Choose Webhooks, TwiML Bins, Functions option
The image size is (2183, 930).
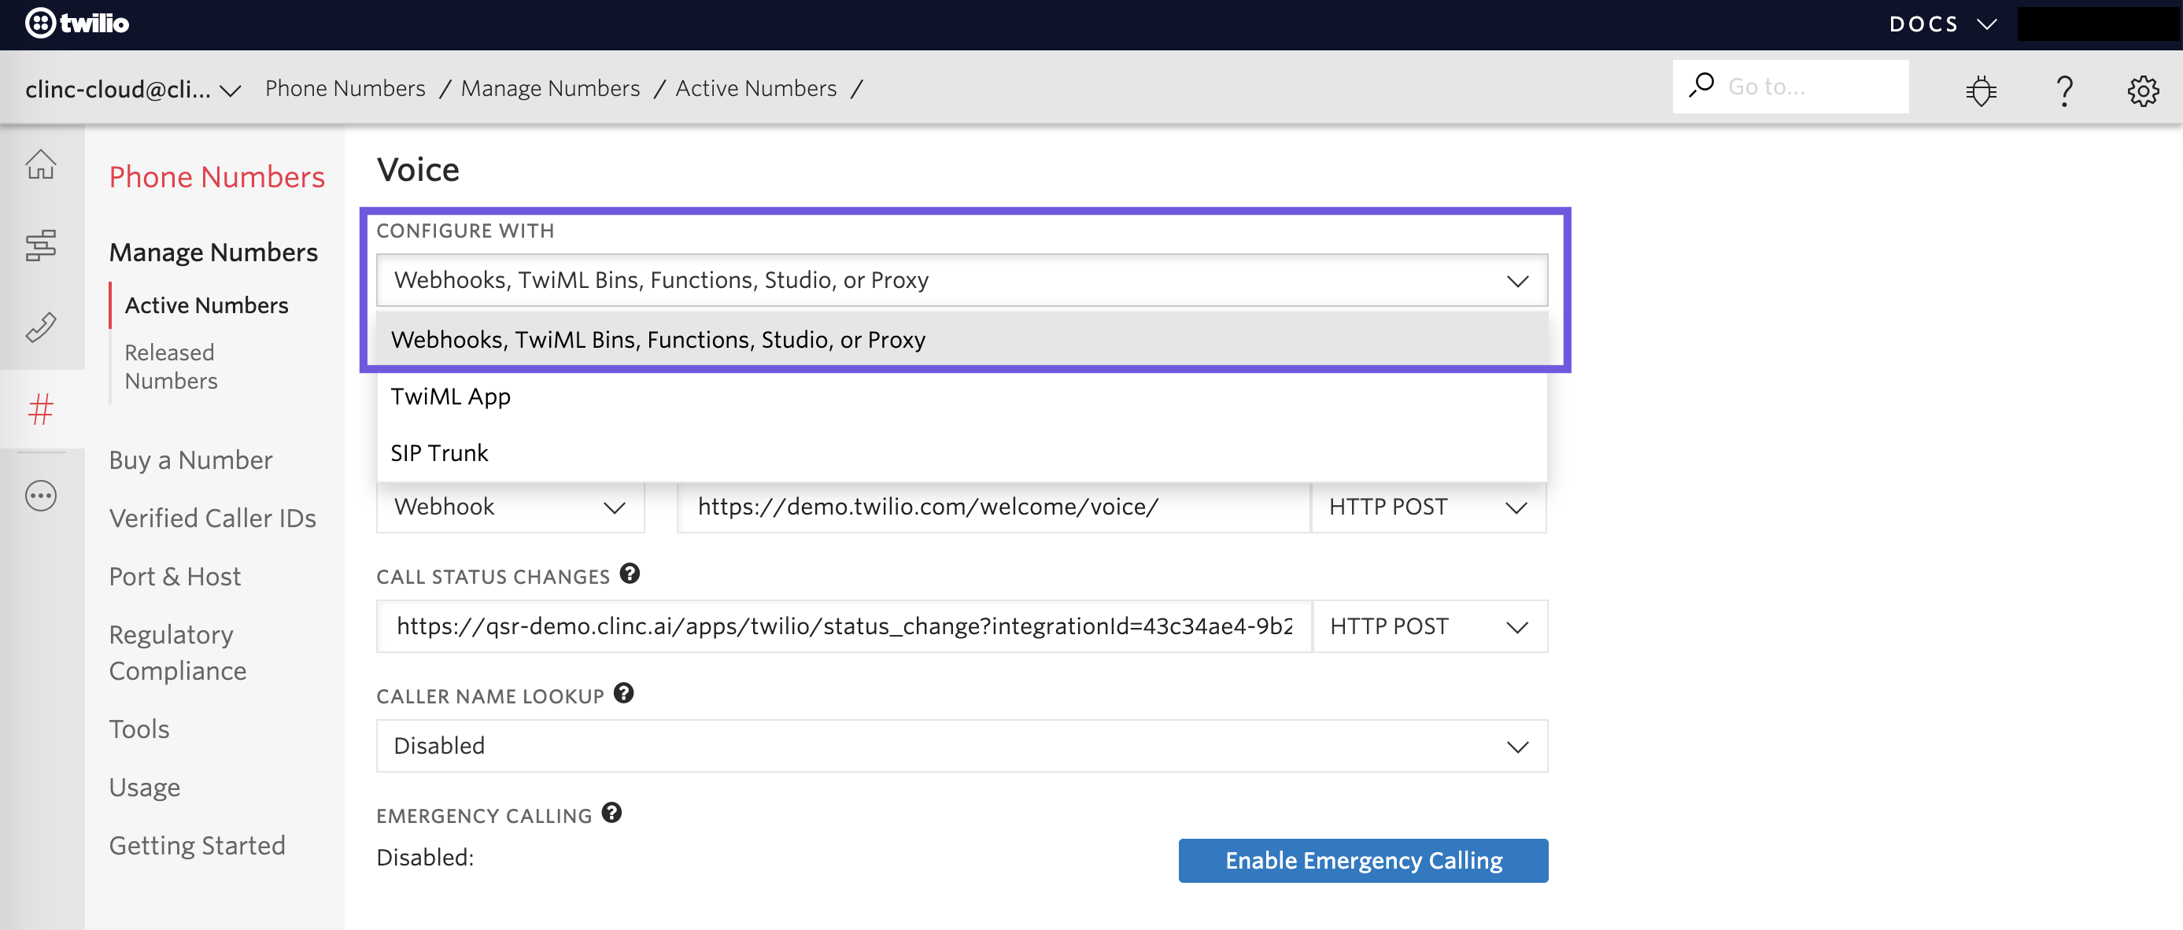point(962,340)
